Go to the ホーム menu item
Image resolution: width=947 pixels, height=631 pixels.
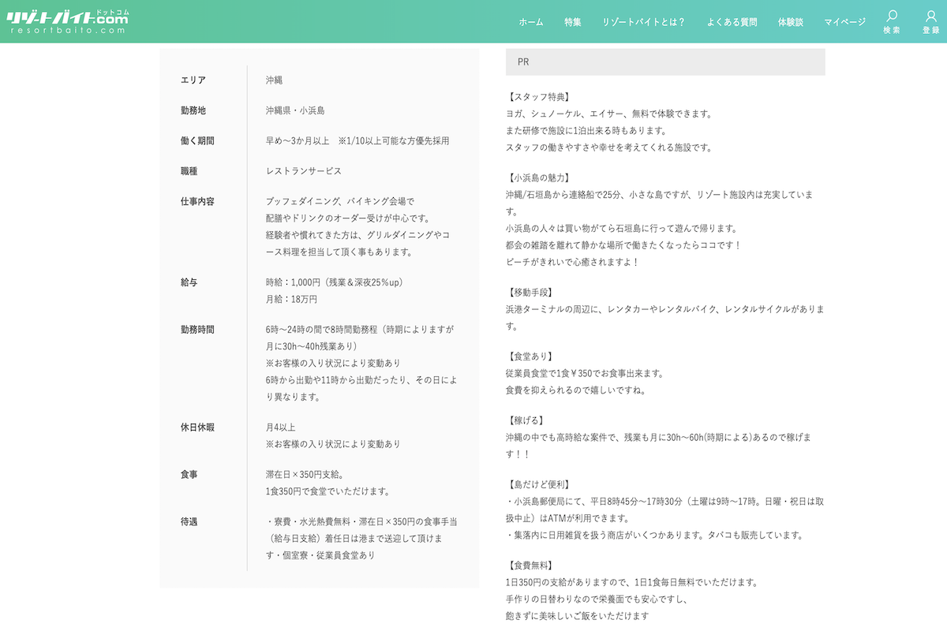(531, 22)
